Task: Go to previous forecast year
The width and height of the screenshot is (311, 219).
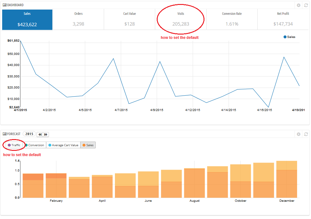Action: click(x=40, y=134)
